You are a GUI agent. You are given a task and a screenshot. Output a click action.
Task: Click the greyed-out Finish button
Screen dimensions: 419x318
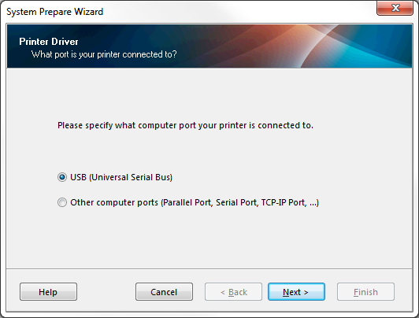365,292
